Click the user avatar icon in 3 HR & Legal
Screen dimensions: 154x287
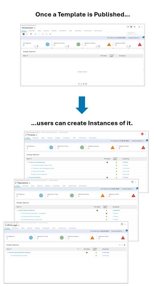[x=122, y=224]
